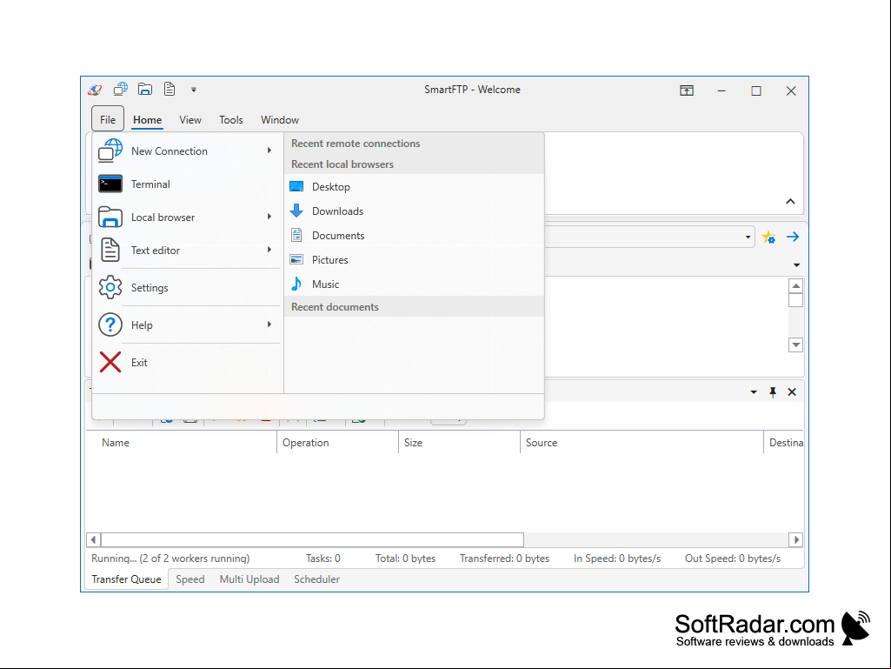The width and height of the screenshot is (891, 669).
Task: Choose Text editor menu entry
Action: [186, 250]
